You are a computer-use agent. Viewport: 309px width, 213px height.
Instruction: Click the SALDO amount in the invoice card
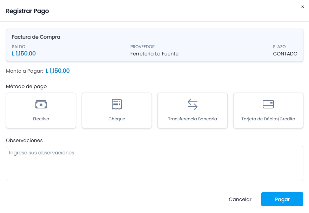[x=24, y=54]
